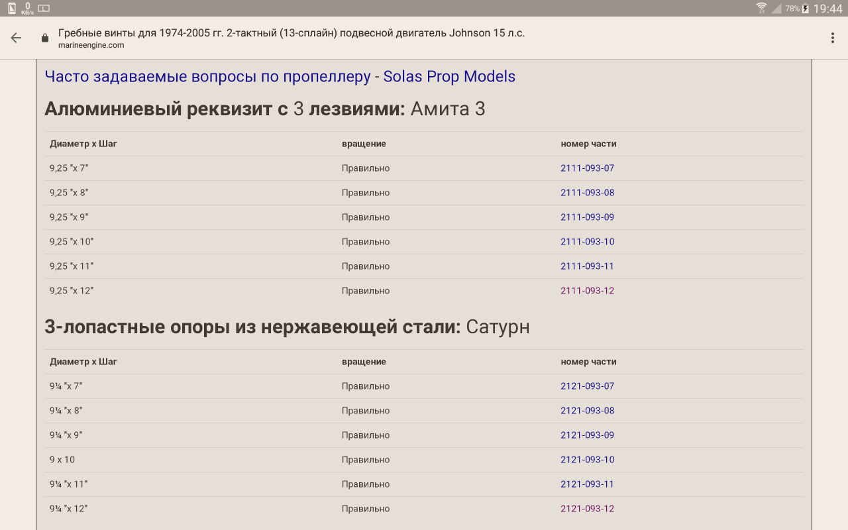The width and height of the screenshot is (848, 530).
Task: Open visited part link 2121-093-12
Action: click(587, 509)
